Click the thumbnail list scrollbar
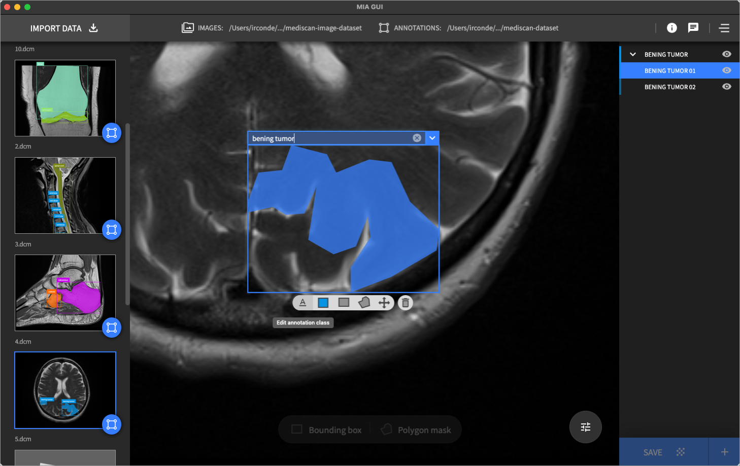Viewport: 740px width, 466px height. click(127, 214)
